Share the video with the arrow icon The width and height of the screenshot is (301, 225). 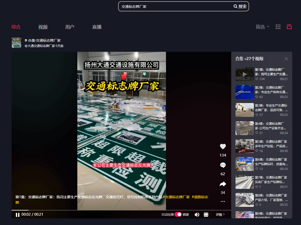(223, 184)
